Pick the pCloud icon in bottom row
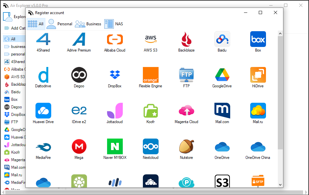 (x=187, y=183)
